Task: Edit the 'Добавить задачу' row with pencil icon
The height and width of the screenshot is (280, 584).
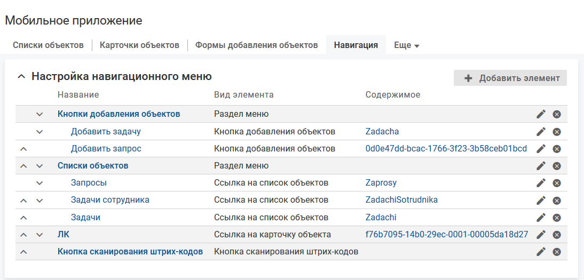Action: point(541,132)
